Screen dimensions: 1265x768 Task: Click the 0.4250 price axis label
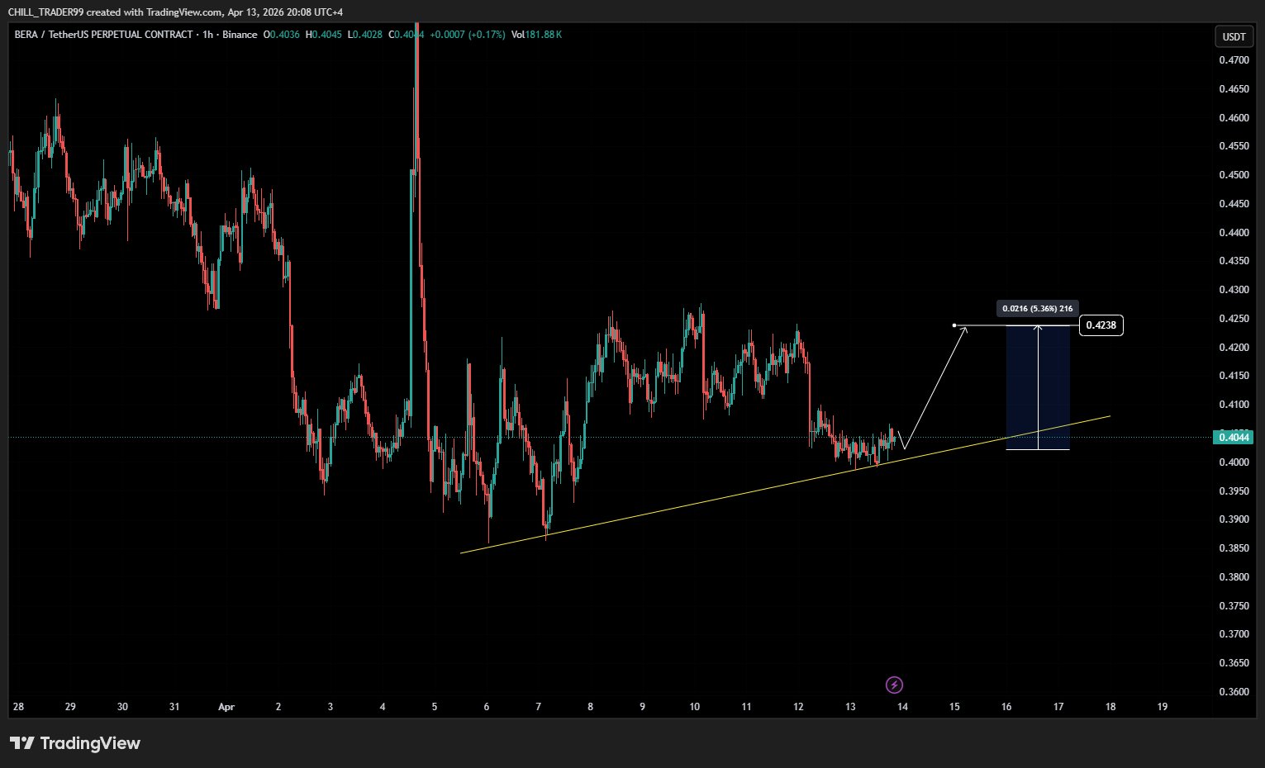click(1234, 319)
